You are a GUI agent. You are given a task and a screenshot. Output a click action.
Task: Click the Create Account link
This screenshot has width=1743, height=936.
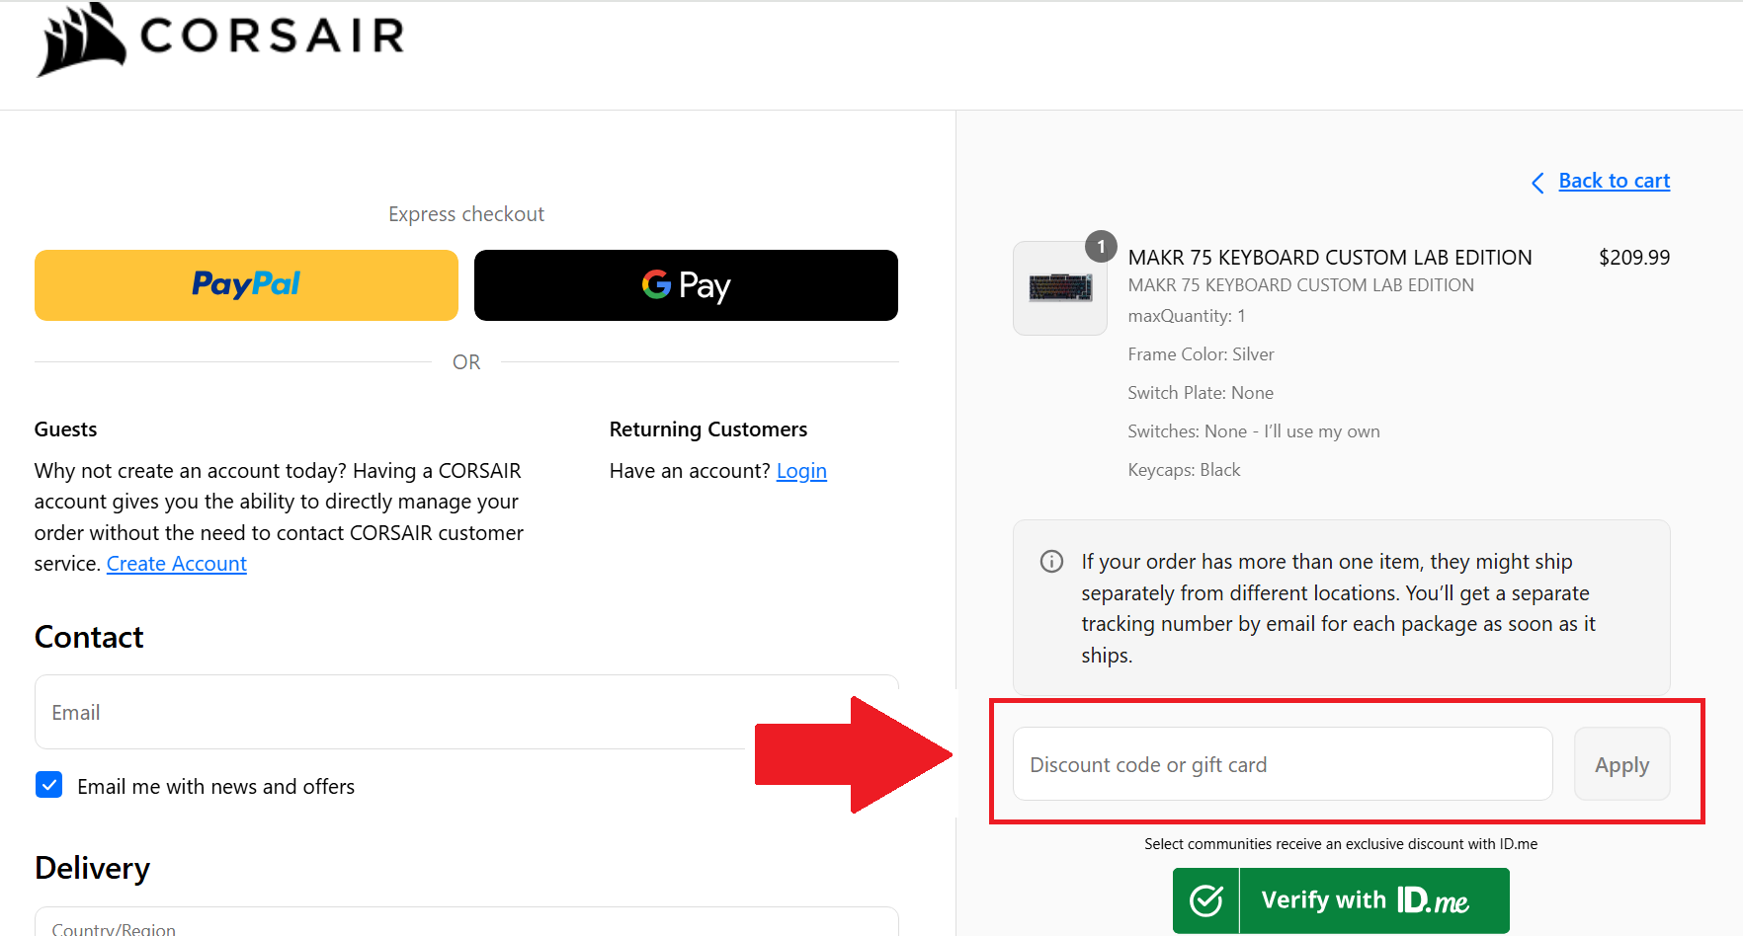(176, 564)
